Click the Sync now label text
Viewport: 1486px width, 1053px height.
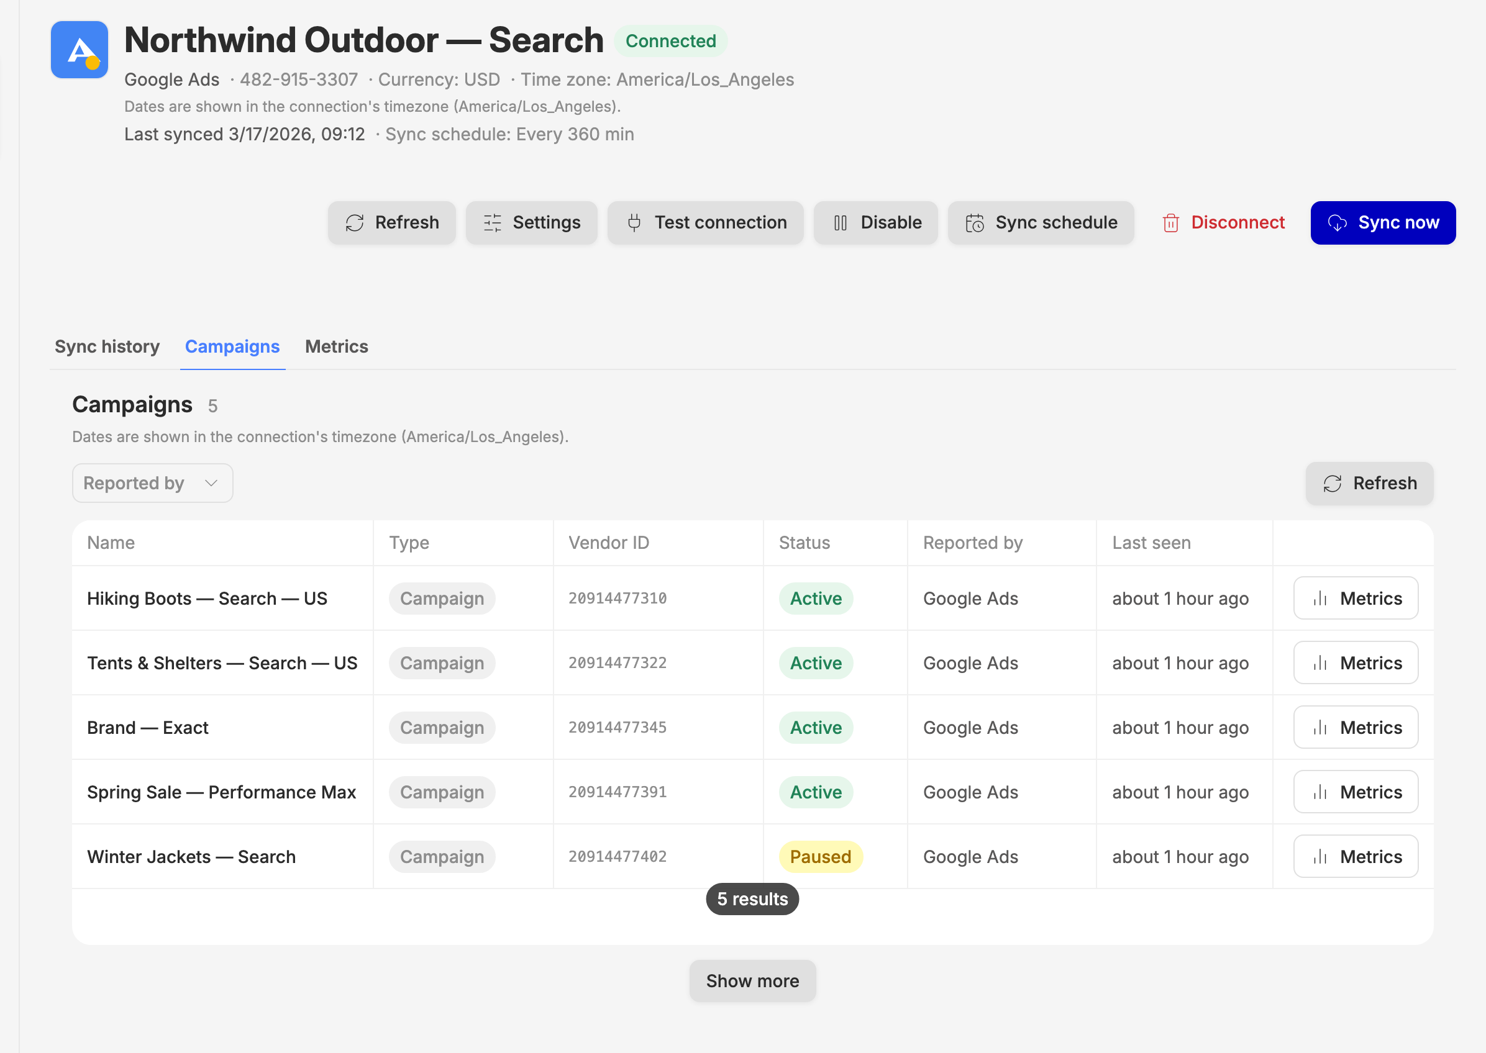click(x=1398, y=222)
